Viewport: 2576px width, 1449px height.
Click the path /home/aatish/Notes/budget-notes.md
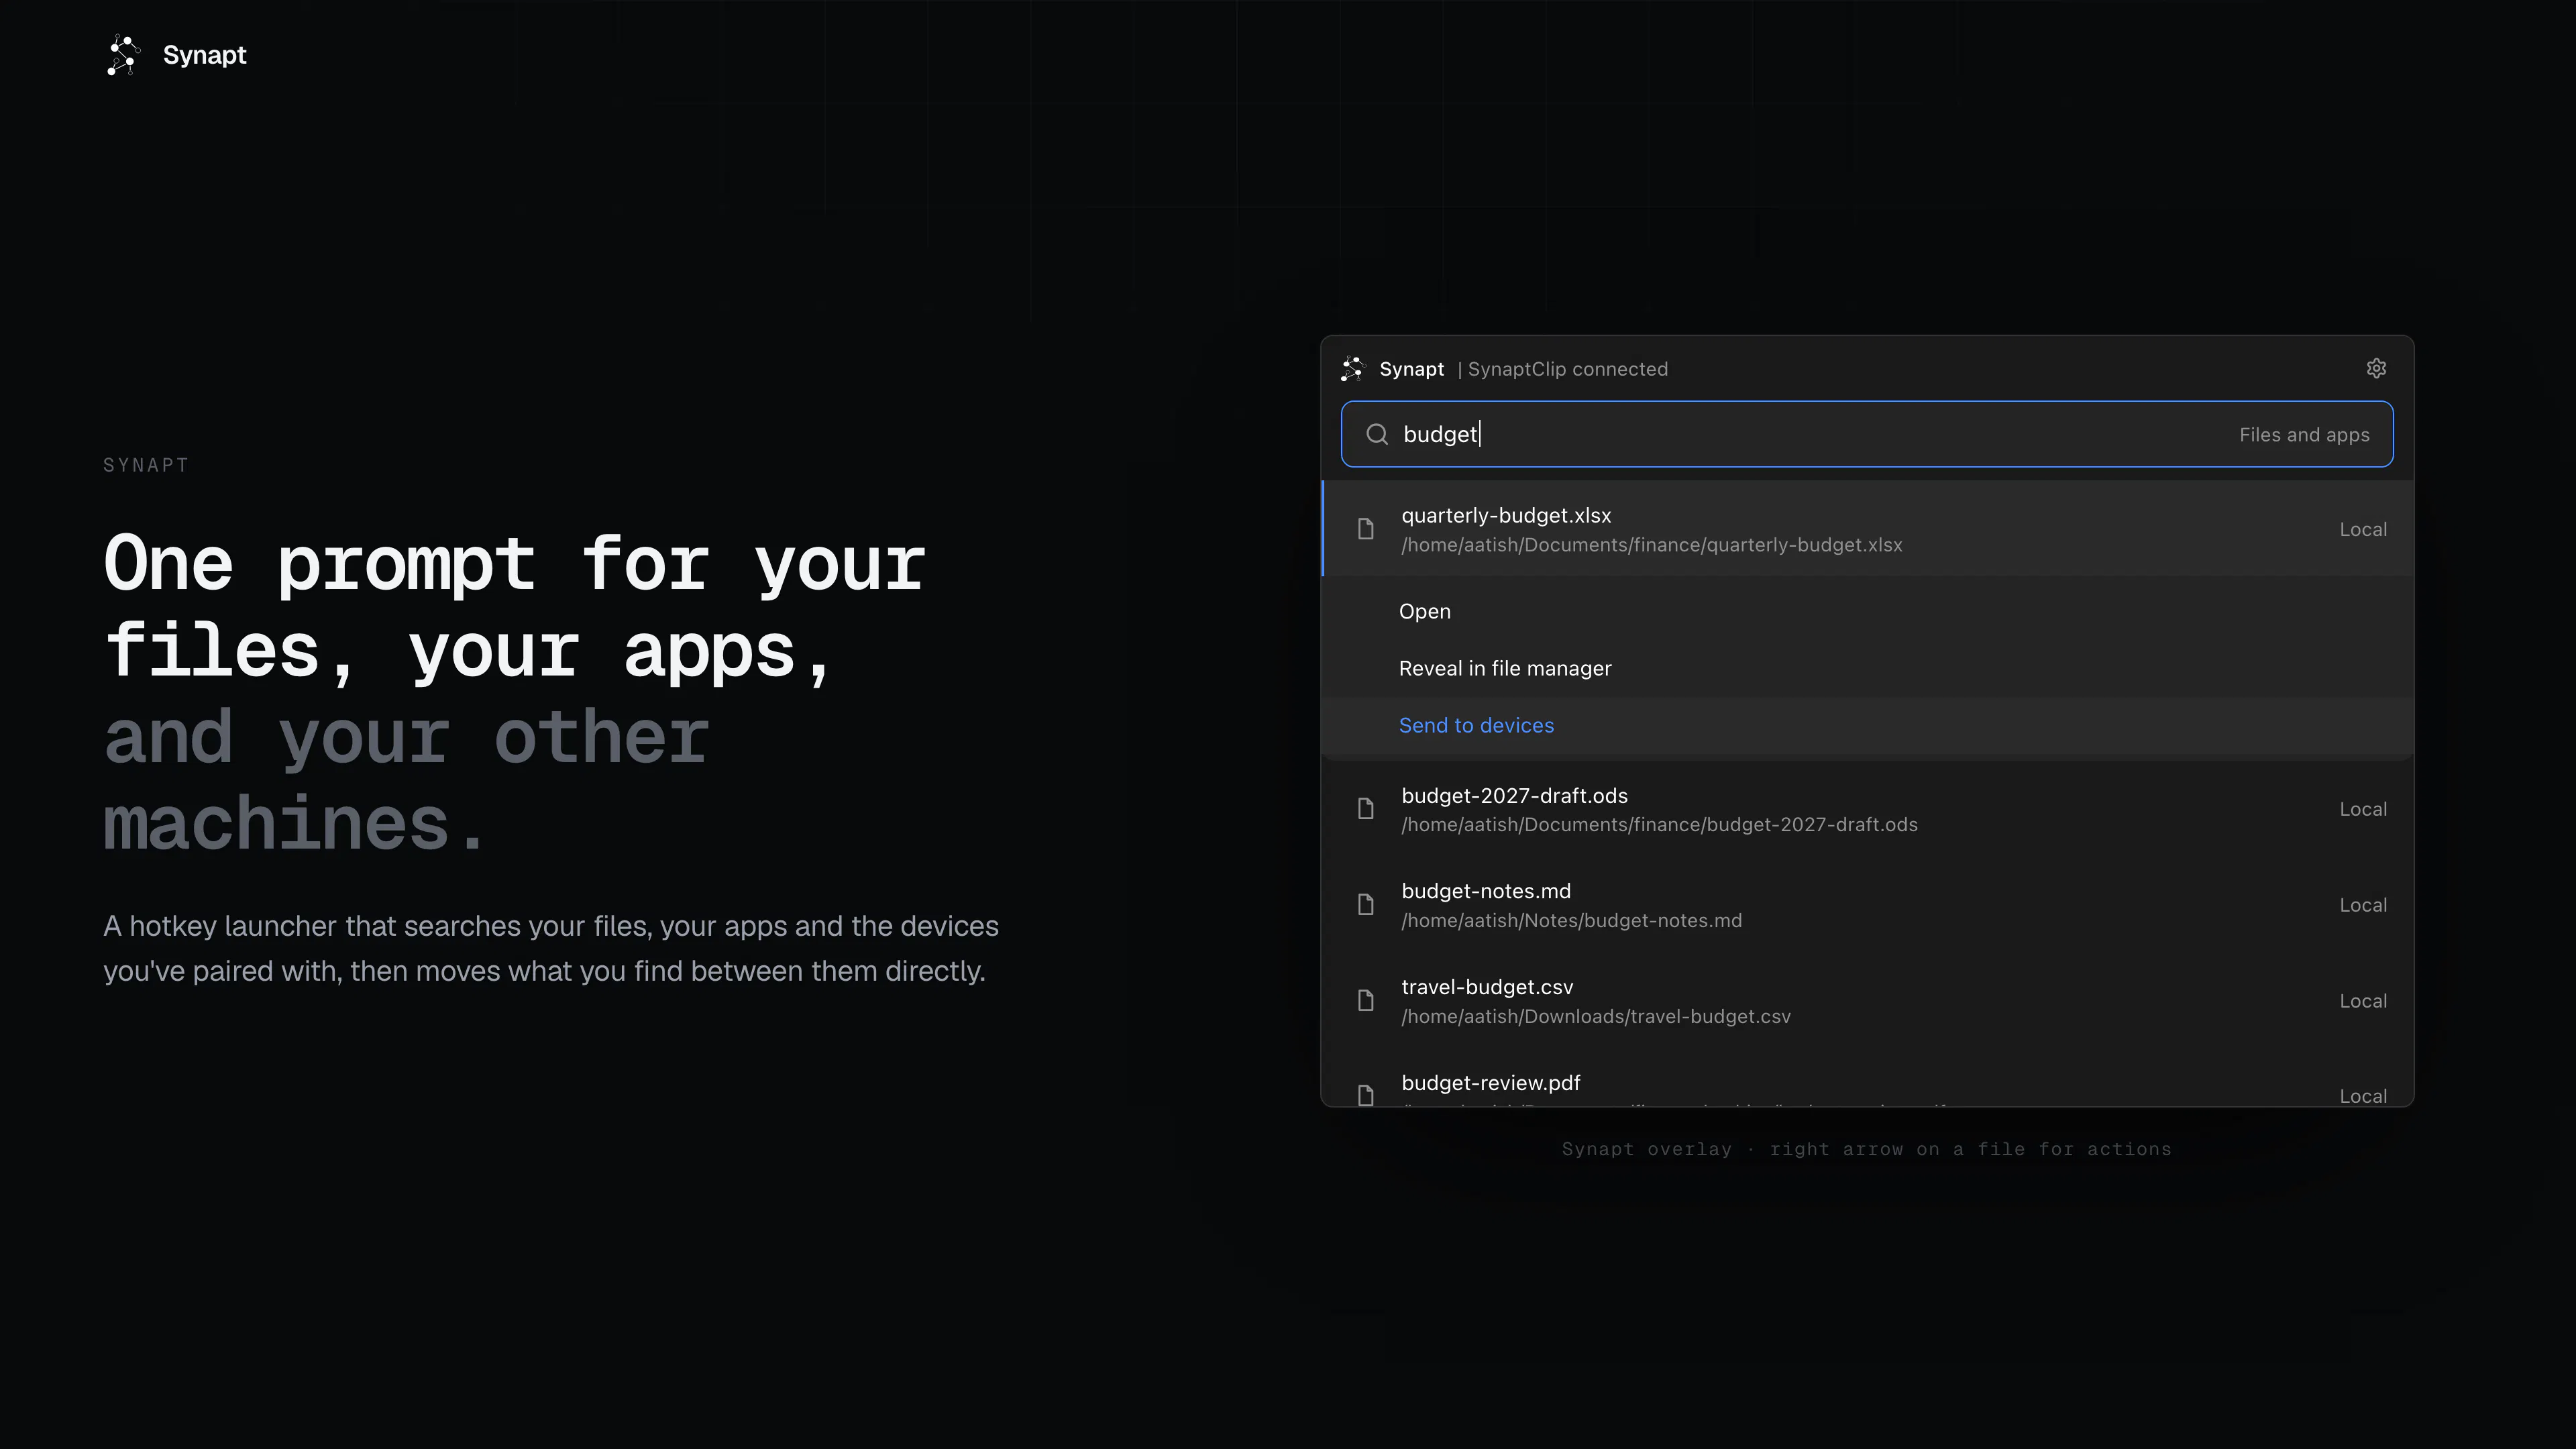pyautogui.click(x=1571, y=920)
